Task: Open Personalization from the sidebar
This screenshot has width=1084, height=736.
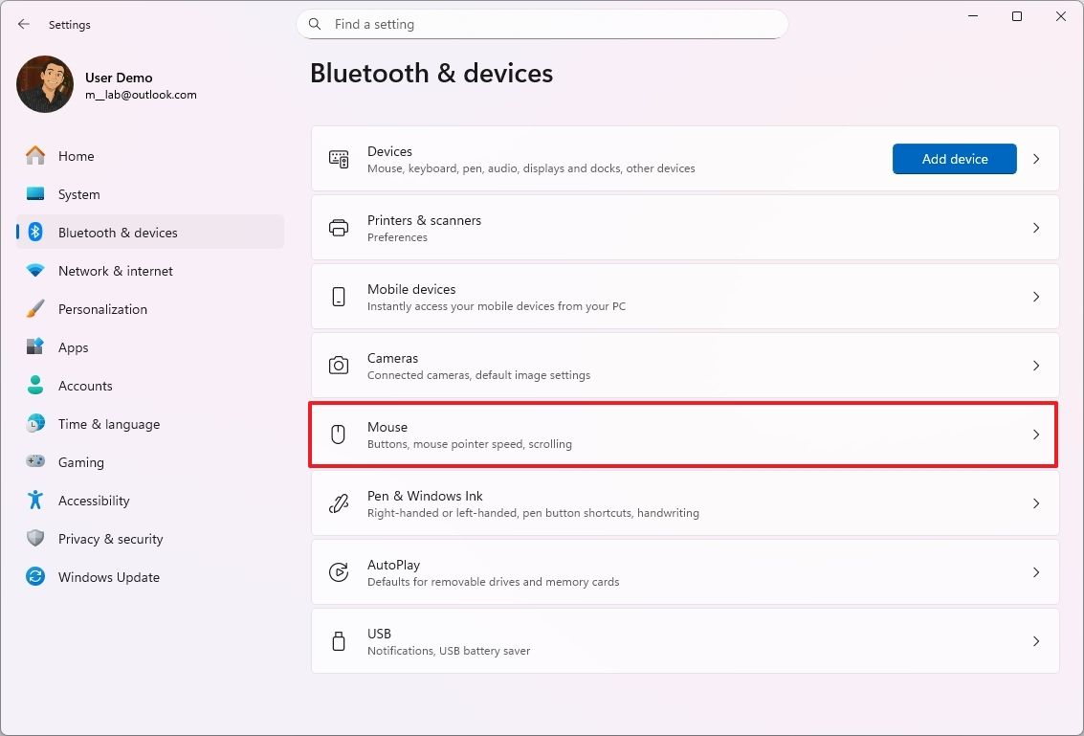Action: tap(102, 308)
